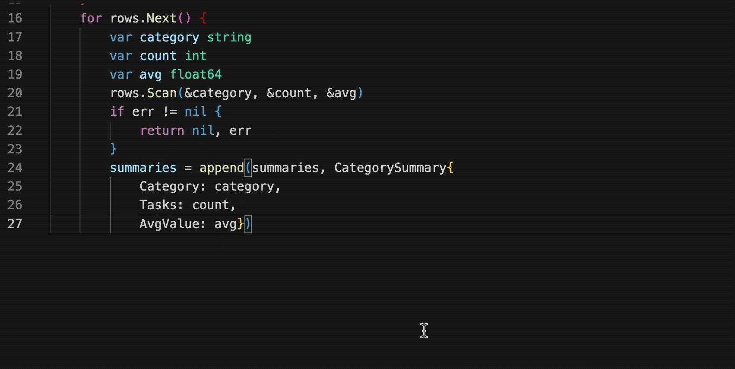The image size is (735, 369).
Task: Click line number 16 in the gutter
Action: coord(15,18)
